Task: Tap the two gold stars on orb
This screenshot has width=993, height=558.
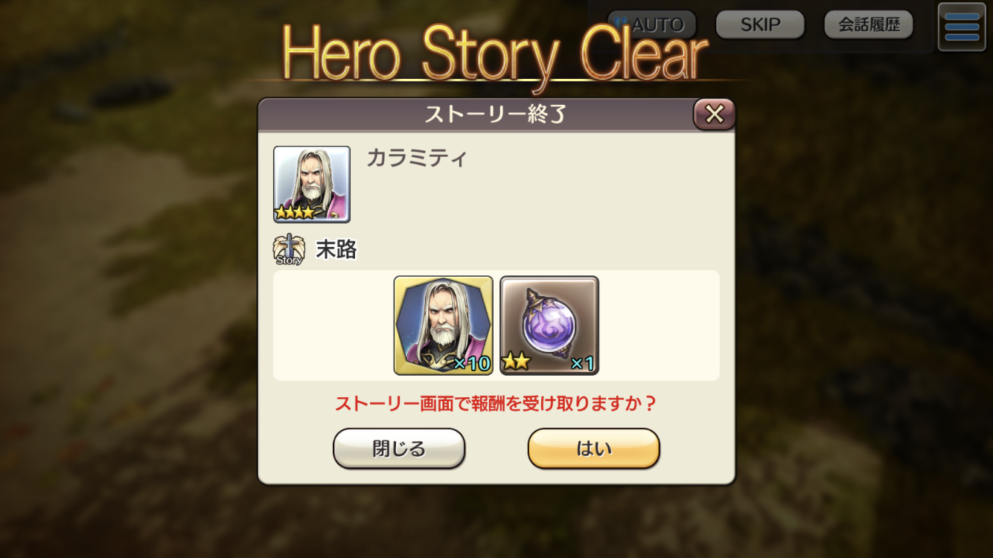Action: (x=516, y=362)
